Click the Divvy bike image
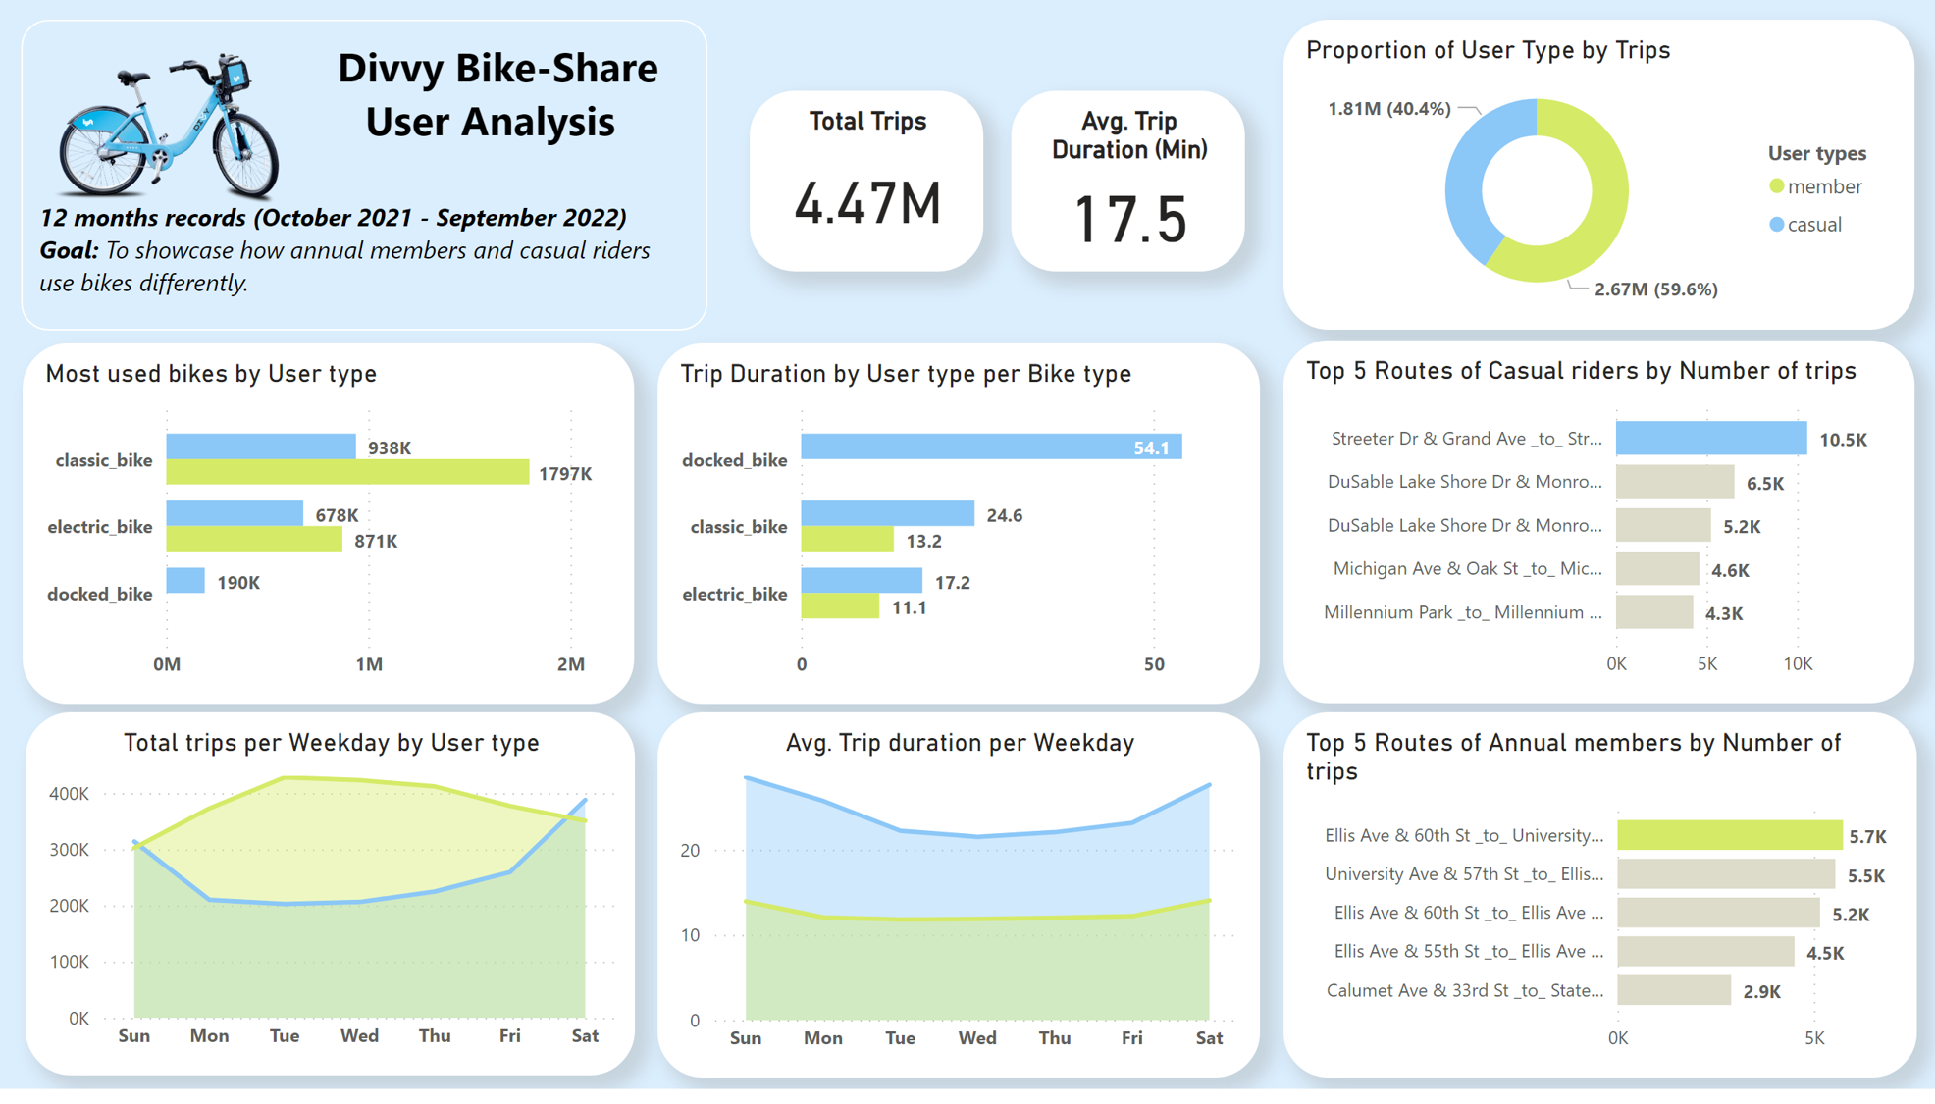1935x1104 pixels. tap(169, 128)
